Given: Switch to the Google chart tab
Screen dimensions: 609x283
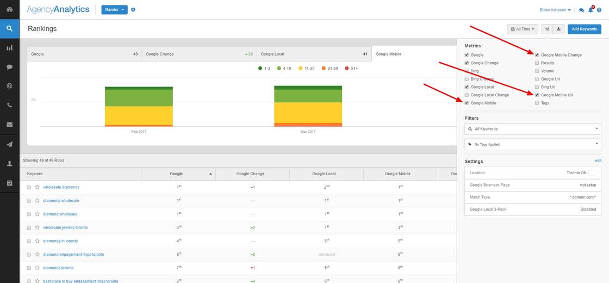Looking at the screenshot, I should tap(84, 54).
